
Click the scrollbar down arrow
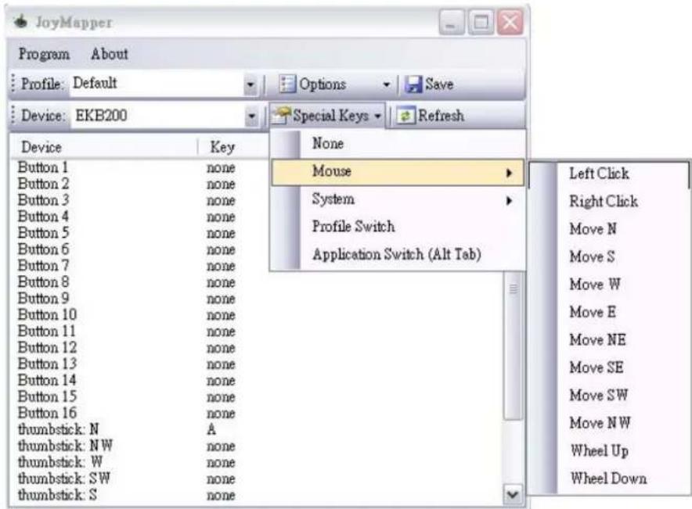(x=513, y=494)
